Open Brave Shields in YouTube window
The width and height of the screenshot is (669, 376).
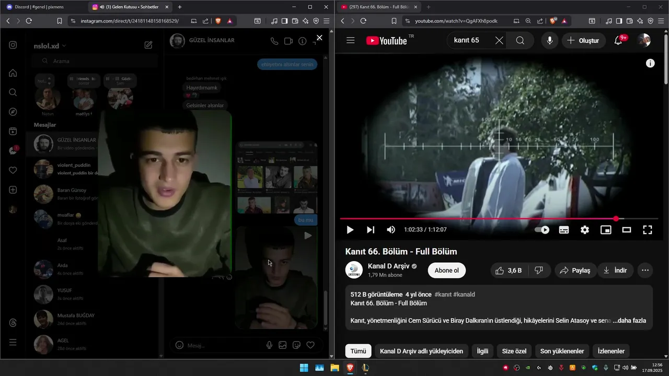tap(553, 21)
